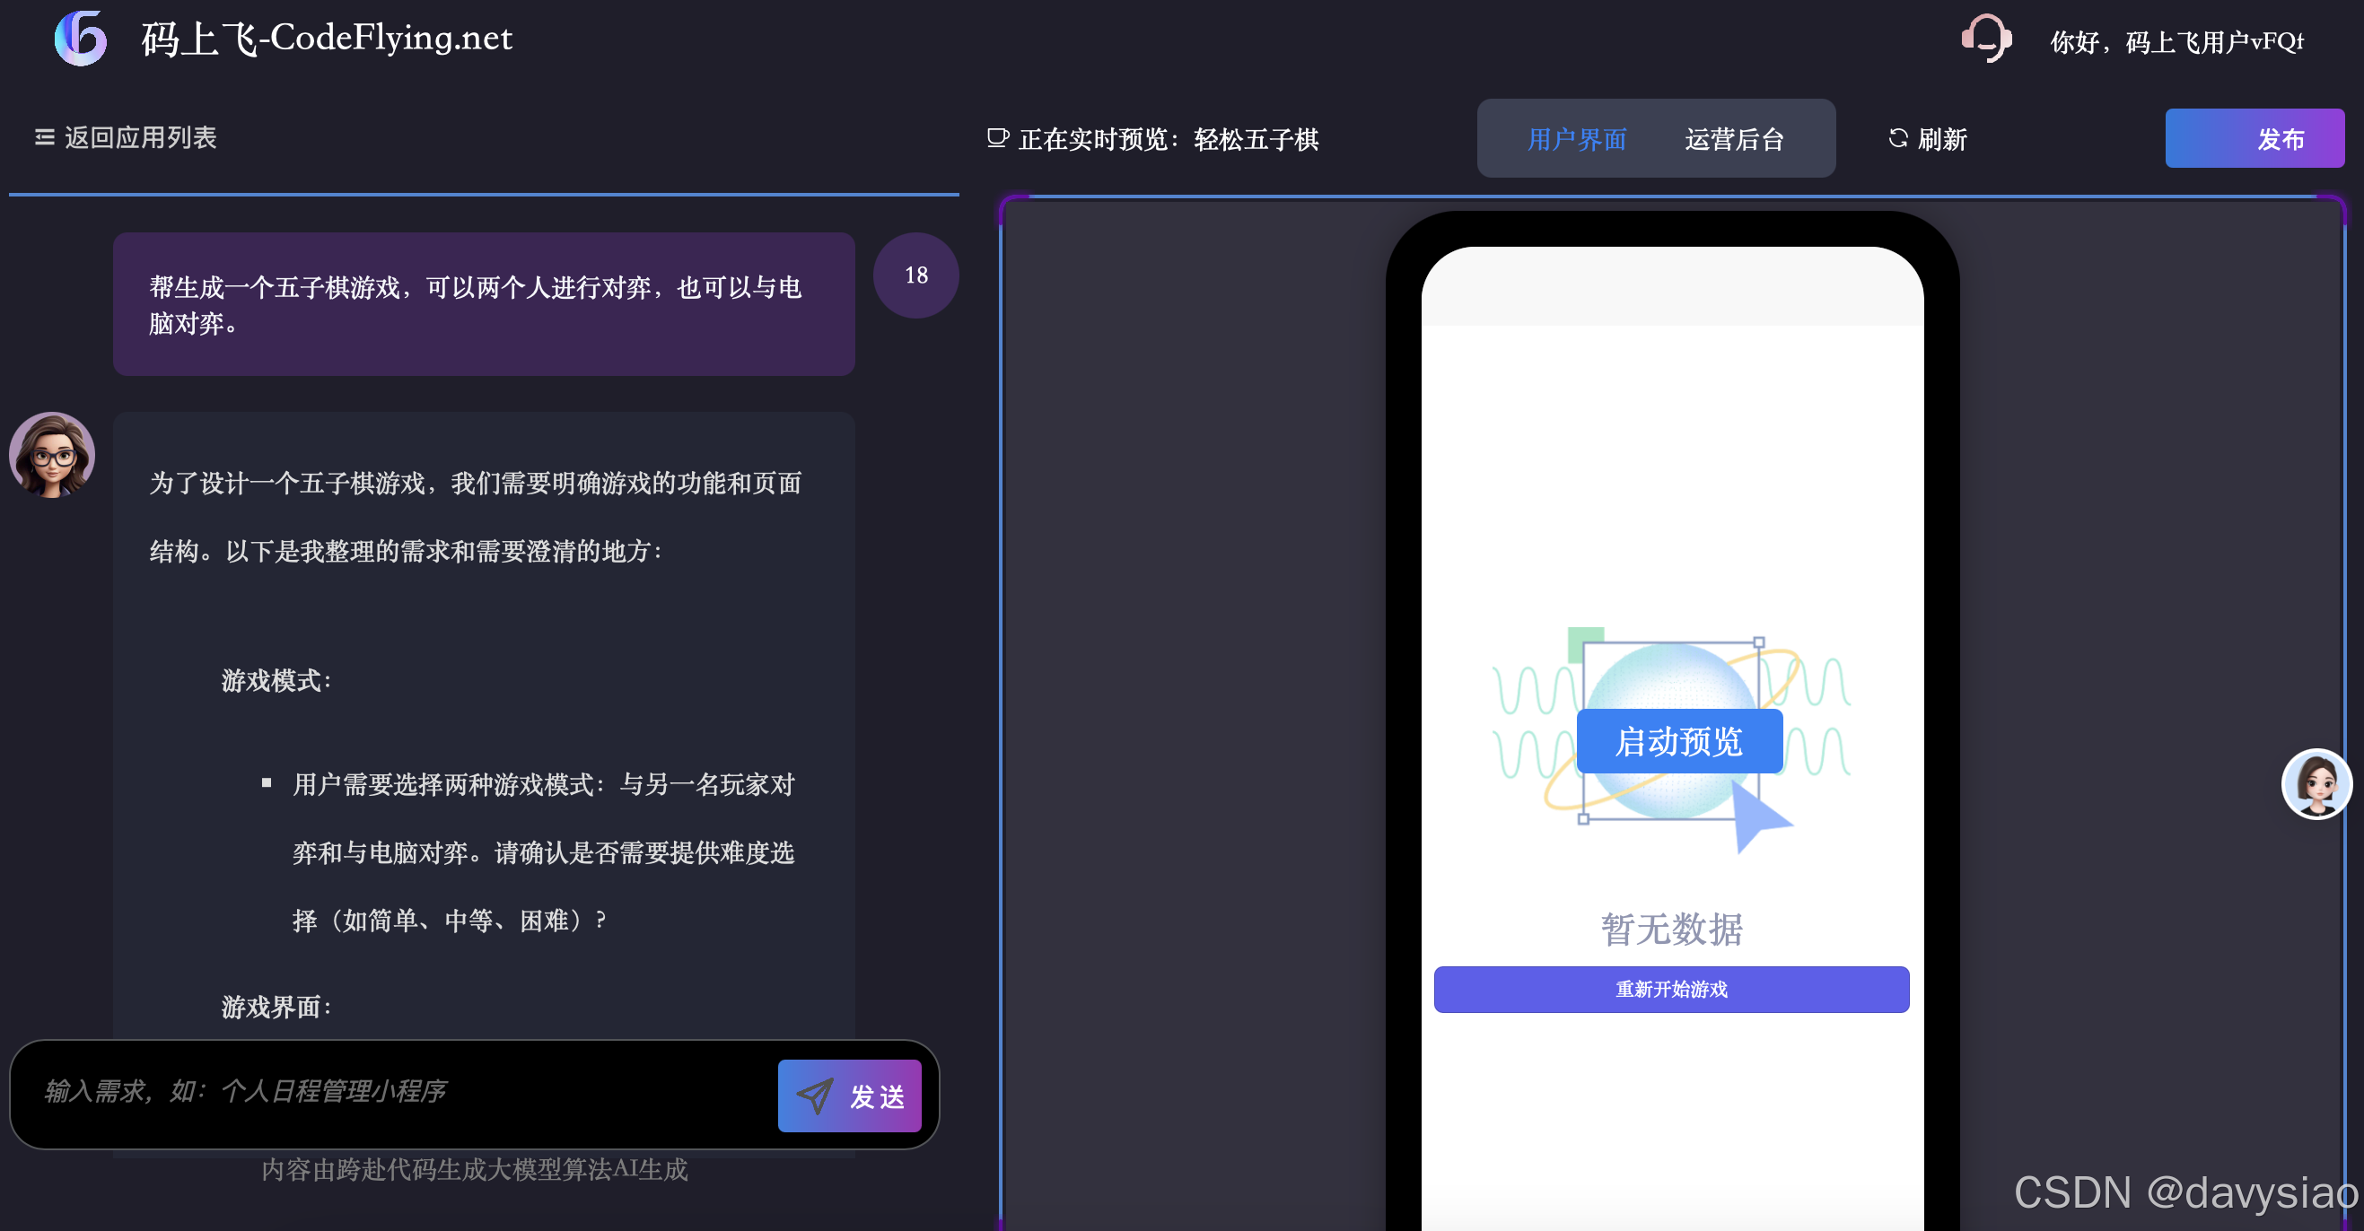Viewport: 2364px width, 1231px height.
Task: Click the 码上飞-CodeFlying.net site title
Action: pyautogui.click(x=327, y=39)
